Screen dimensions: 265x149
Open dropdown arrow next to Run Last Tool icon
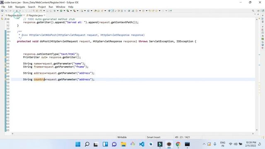point(71,11)
